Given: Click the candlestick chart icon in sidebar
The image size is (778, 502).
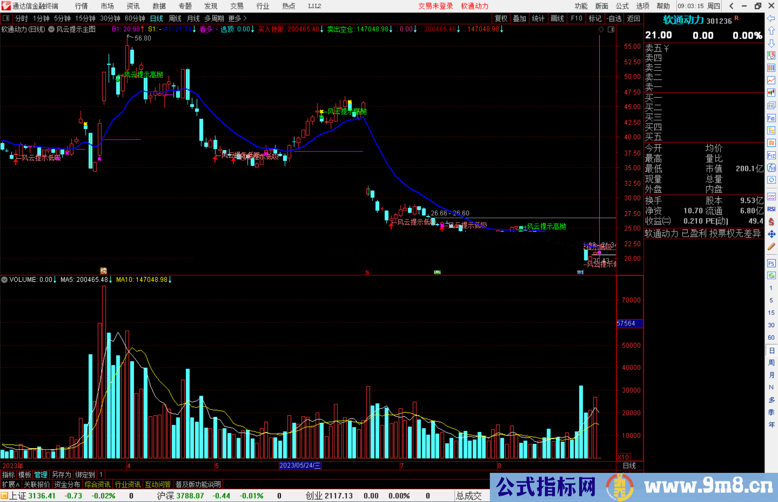Looking at the screenshot, I should pyautogui.click(x=771, y=93).
